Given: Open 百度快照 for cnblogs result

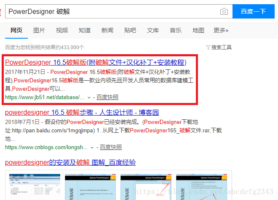Looking at the screenshot, I should point(111,147).
